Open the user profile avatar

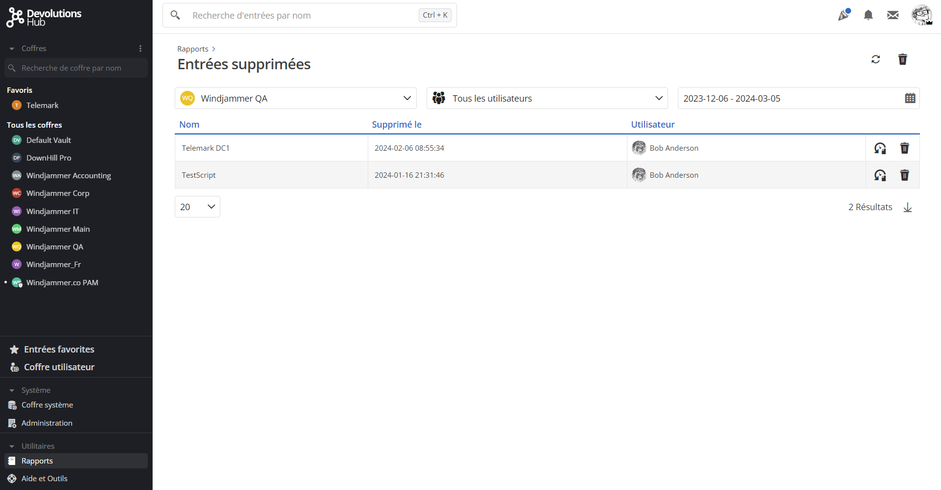click(x=921, y=15)
